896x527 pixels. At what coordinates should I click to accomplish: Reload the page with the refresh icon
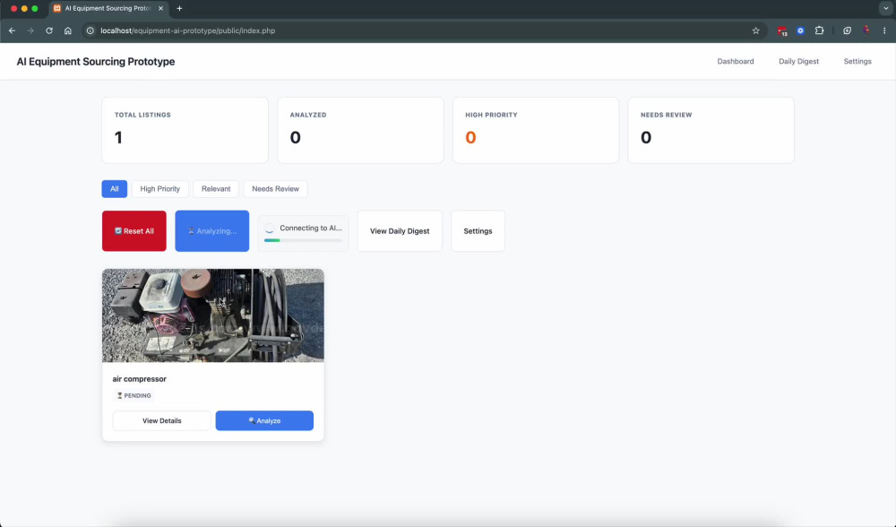pyautogui.click(x=49, y=30)
